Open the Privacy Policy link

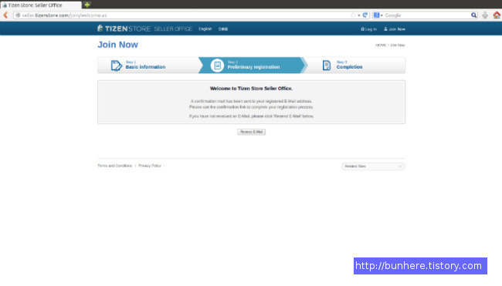click(150, 166)
